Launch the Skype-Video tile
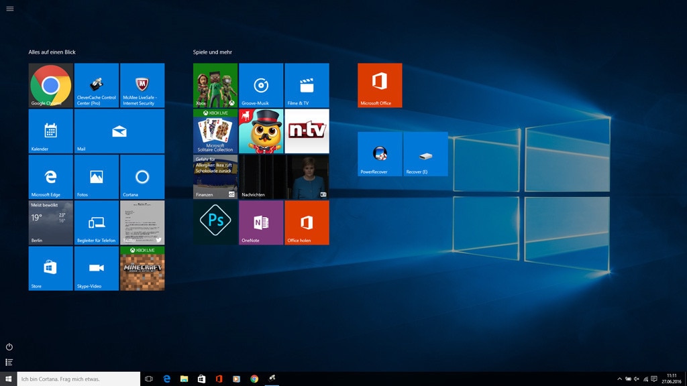687x386 pixels. pyautogui.click(x=97, y=268)
